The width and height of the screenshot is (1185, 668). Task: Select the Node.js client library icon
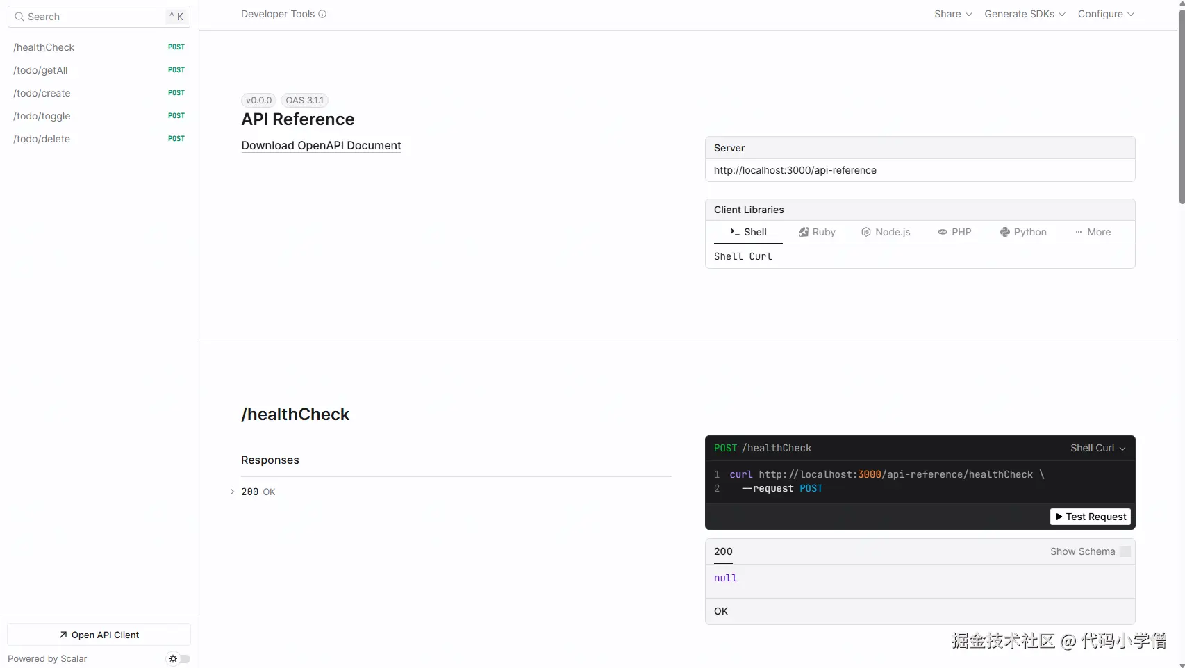[866, 232]
